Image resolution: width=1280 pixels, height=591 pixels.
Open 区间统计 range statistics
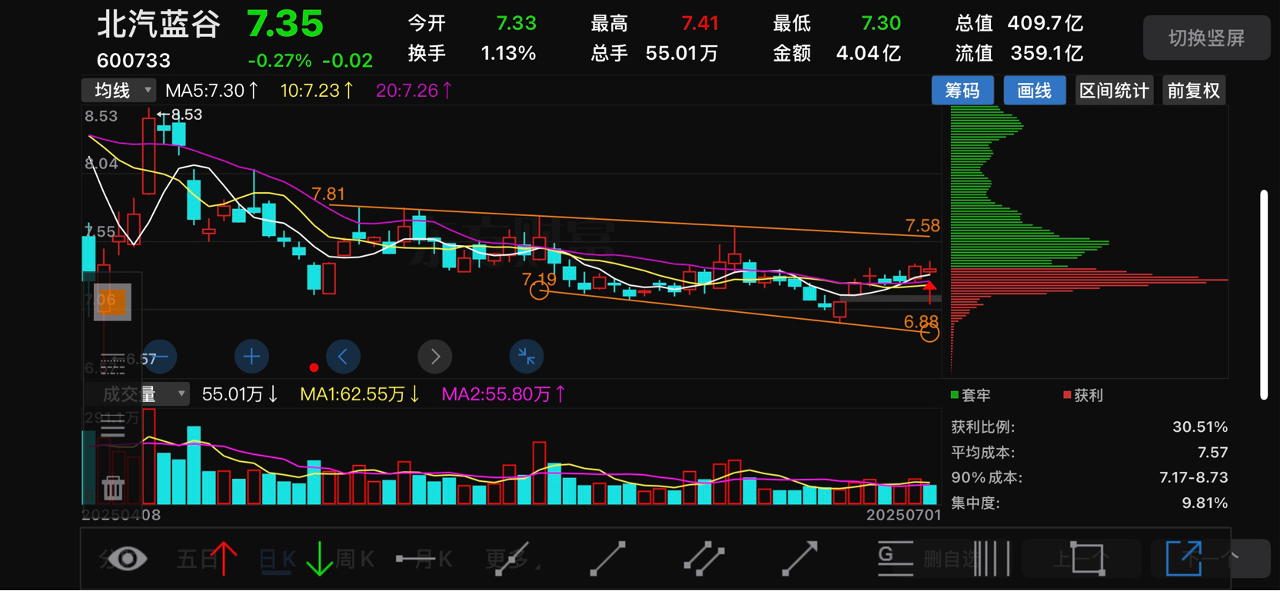(1114, 91)
